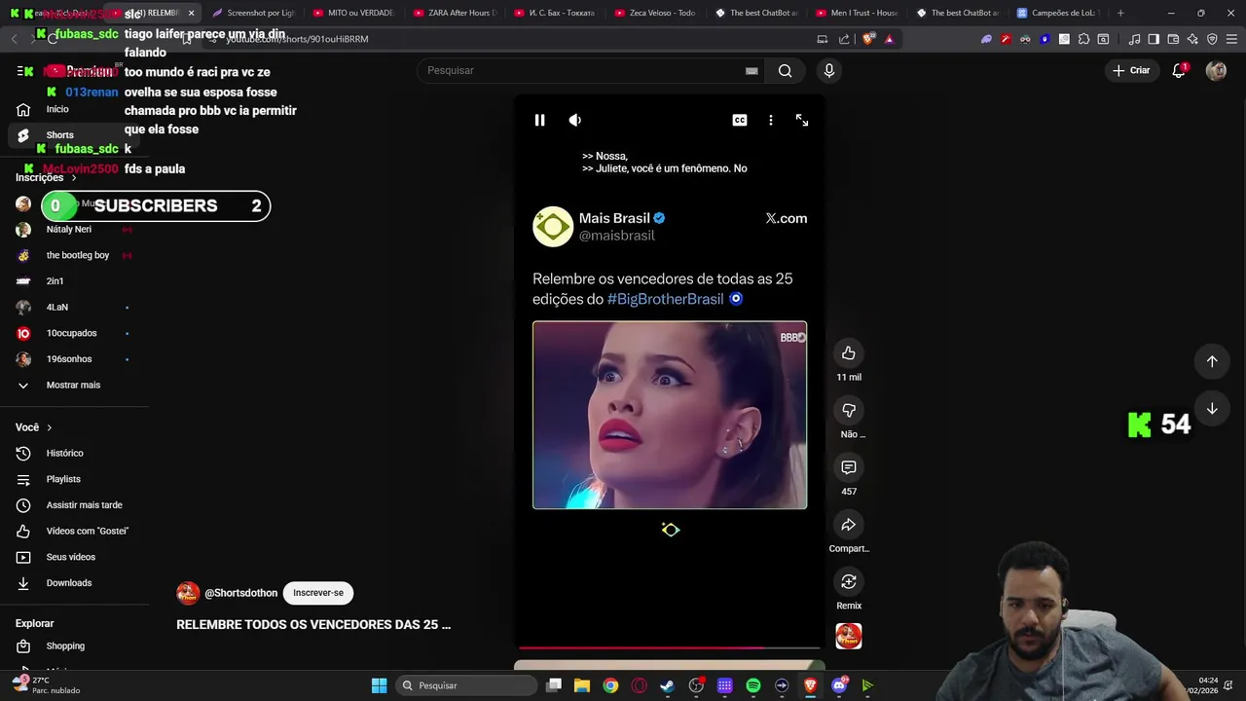Click the taskbar Pesquisar search box
The image size is (1246, 701).
(x=467, y=685)
